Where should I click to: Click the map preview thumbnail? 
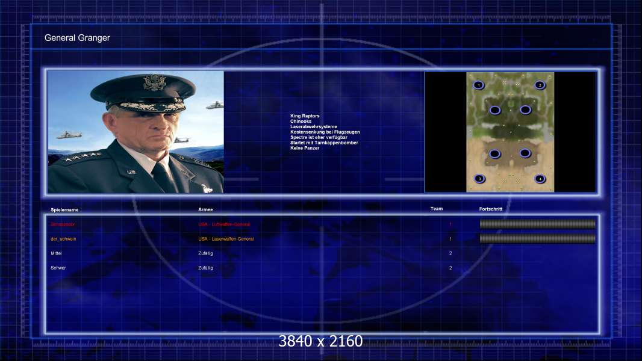510,132
